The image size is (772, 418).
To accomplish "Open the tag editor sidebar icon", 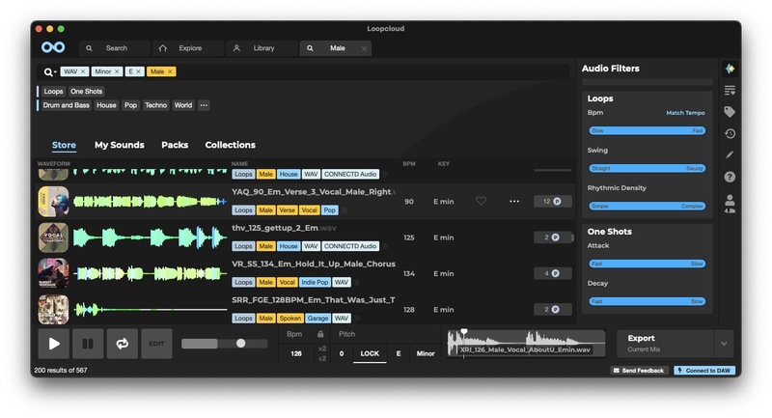I will 730,112.
